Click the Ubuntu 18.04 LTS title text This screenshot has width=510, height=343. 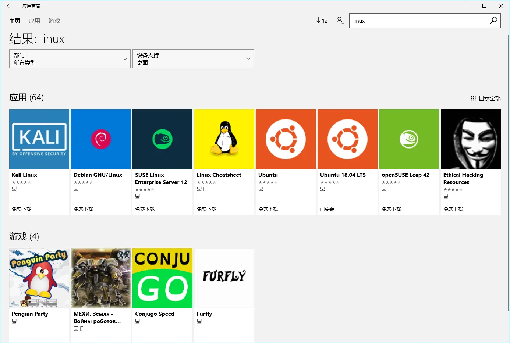(x=343, y=175)
